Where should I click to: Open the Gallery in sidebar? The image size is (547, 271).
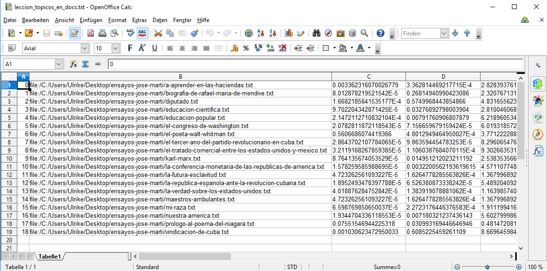(x=538, y=117)
